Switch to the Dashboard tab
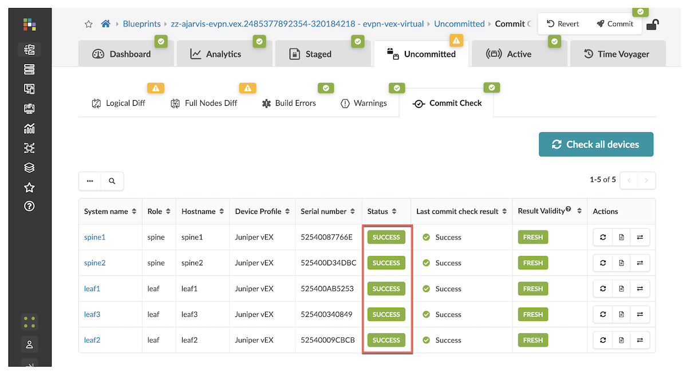Viewport: 687px width, 374px height. (125, 54)
